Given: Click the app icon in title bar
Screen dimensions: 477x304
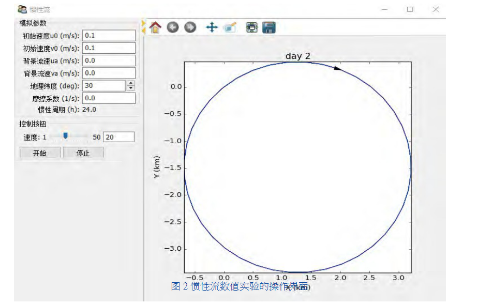Looking at the screenshot, I should coord(22,9).
